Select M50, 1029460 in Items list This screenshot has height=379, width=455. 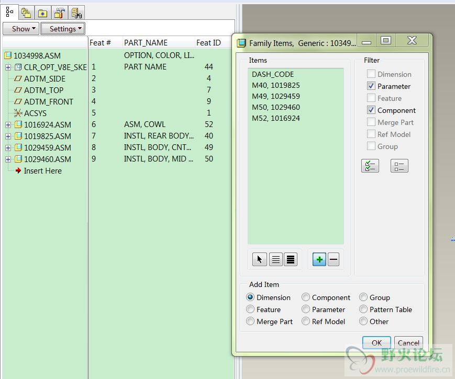point(275,108)
